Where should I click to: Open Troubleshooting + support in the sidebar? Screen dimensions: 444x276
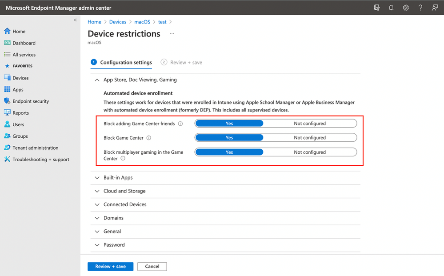coord(41,160)
